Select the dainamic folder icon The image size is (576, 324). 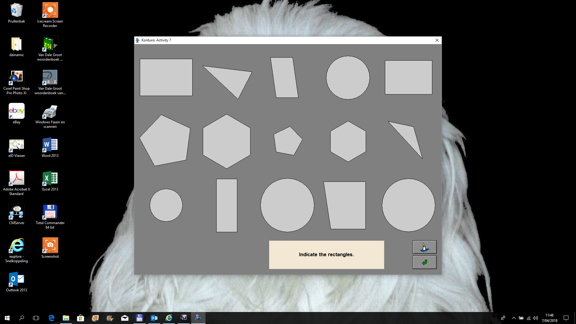click(x=16, y=47)
